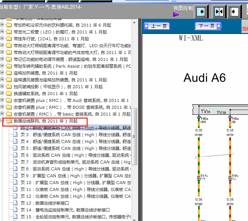Open 页 2 舒适/便捷系统 CAN 总线 page

click(x=76, y=128)
